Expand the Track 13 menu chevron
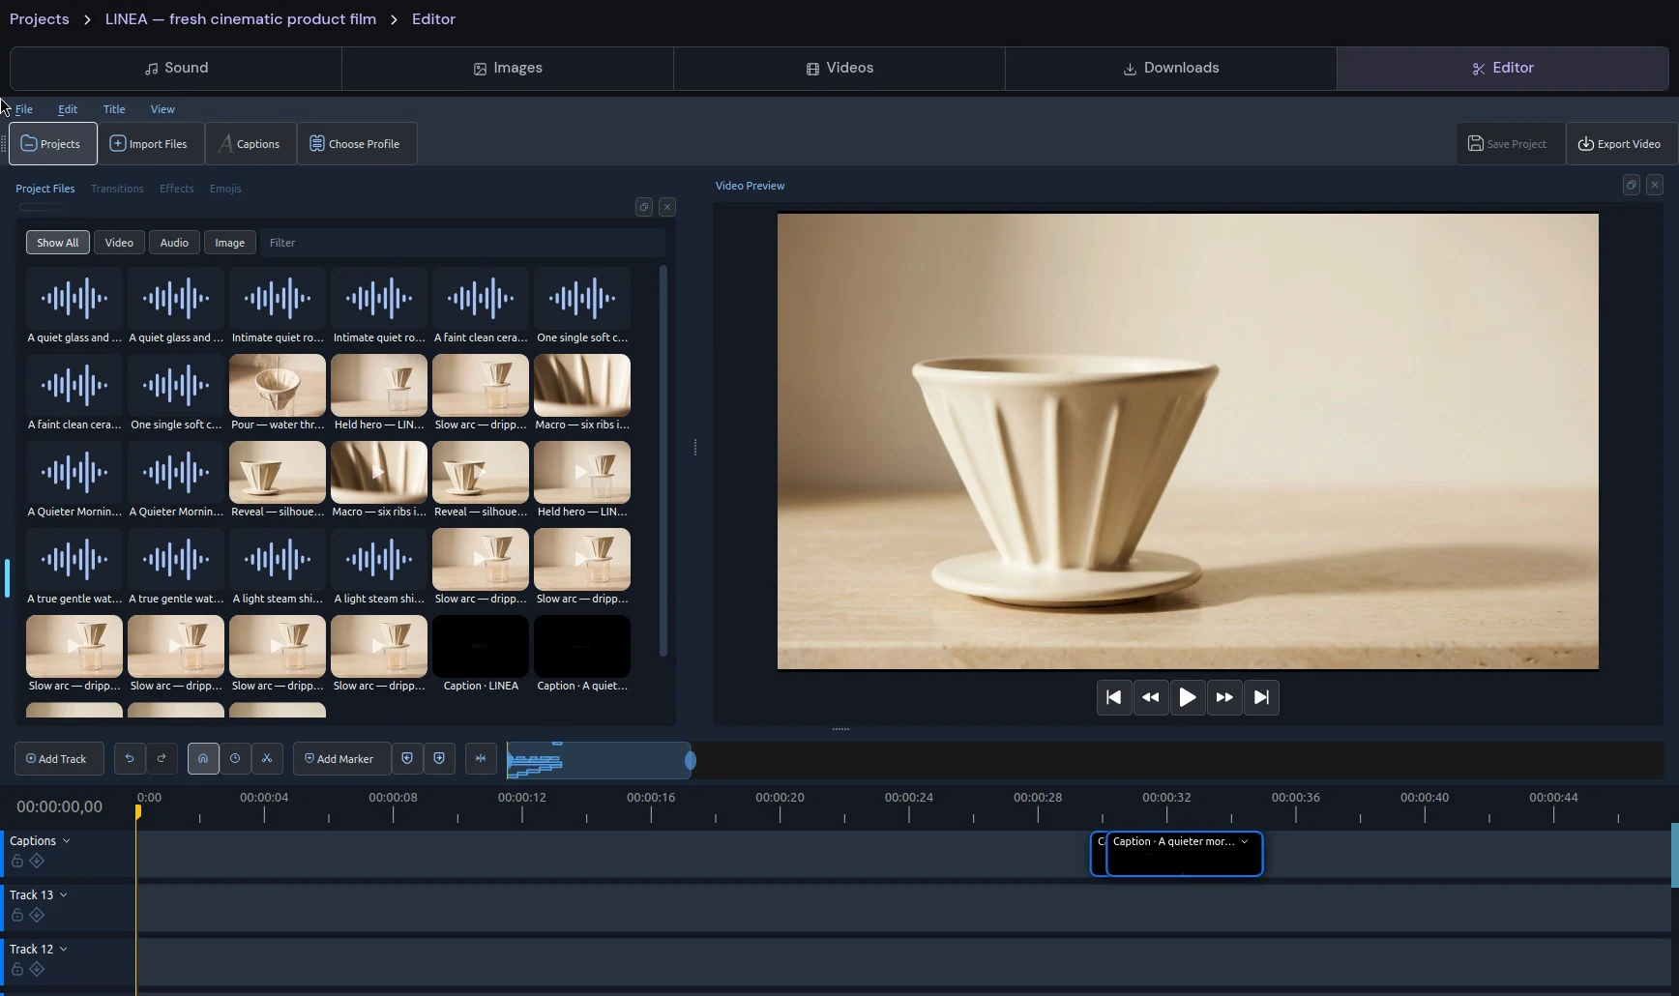 coord(63,895)
